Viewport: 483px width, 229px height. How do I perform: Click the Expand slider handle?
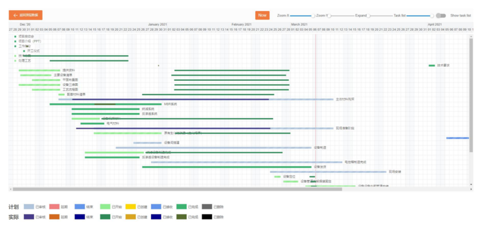pyautogui.click(x=369, y=16)
